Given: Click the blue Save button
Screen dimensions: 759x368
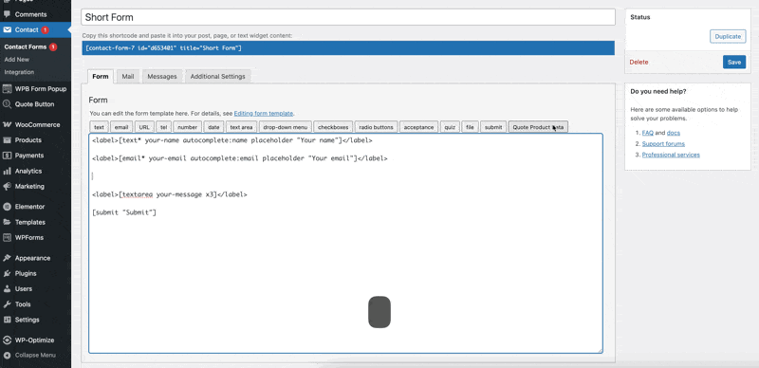Looking at the screenshot, I should point(734,62).
